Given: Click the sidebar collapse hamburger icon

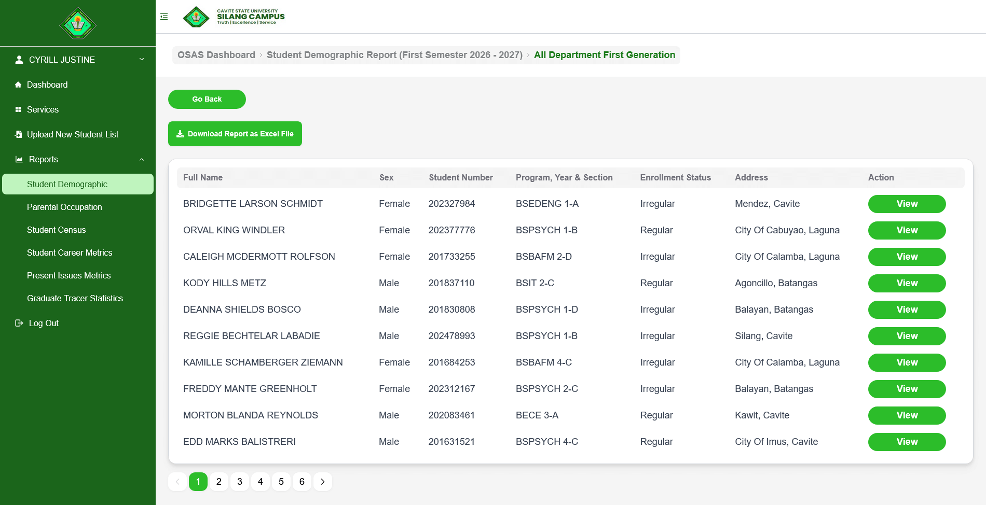Looking at the screenshot, I should [164, 17].
